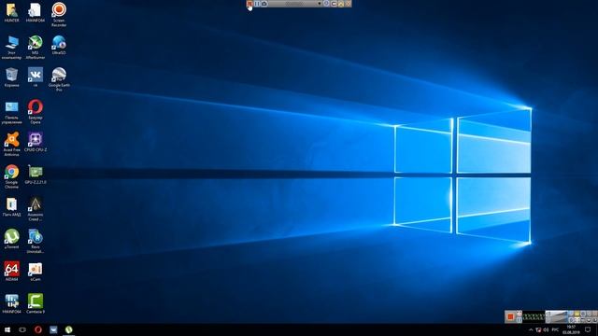This screenshot has height=336, width=598.
Task: Click the preview thumbnail in the recorder widget
Action: click(x=557, y=316)
